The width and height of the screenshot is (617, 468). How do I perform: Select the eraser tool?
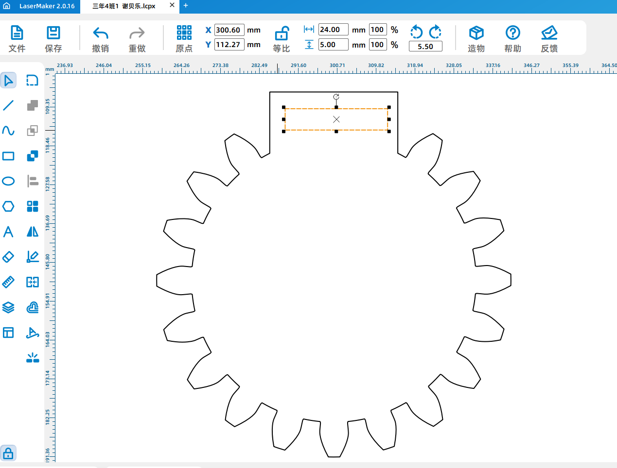click(x=8, y=257)
